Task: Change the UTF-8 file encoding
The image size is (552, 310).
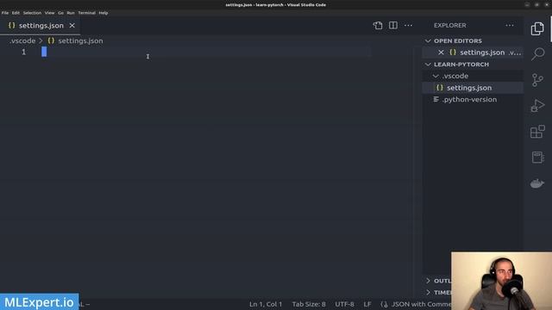Action: (344, 304)
